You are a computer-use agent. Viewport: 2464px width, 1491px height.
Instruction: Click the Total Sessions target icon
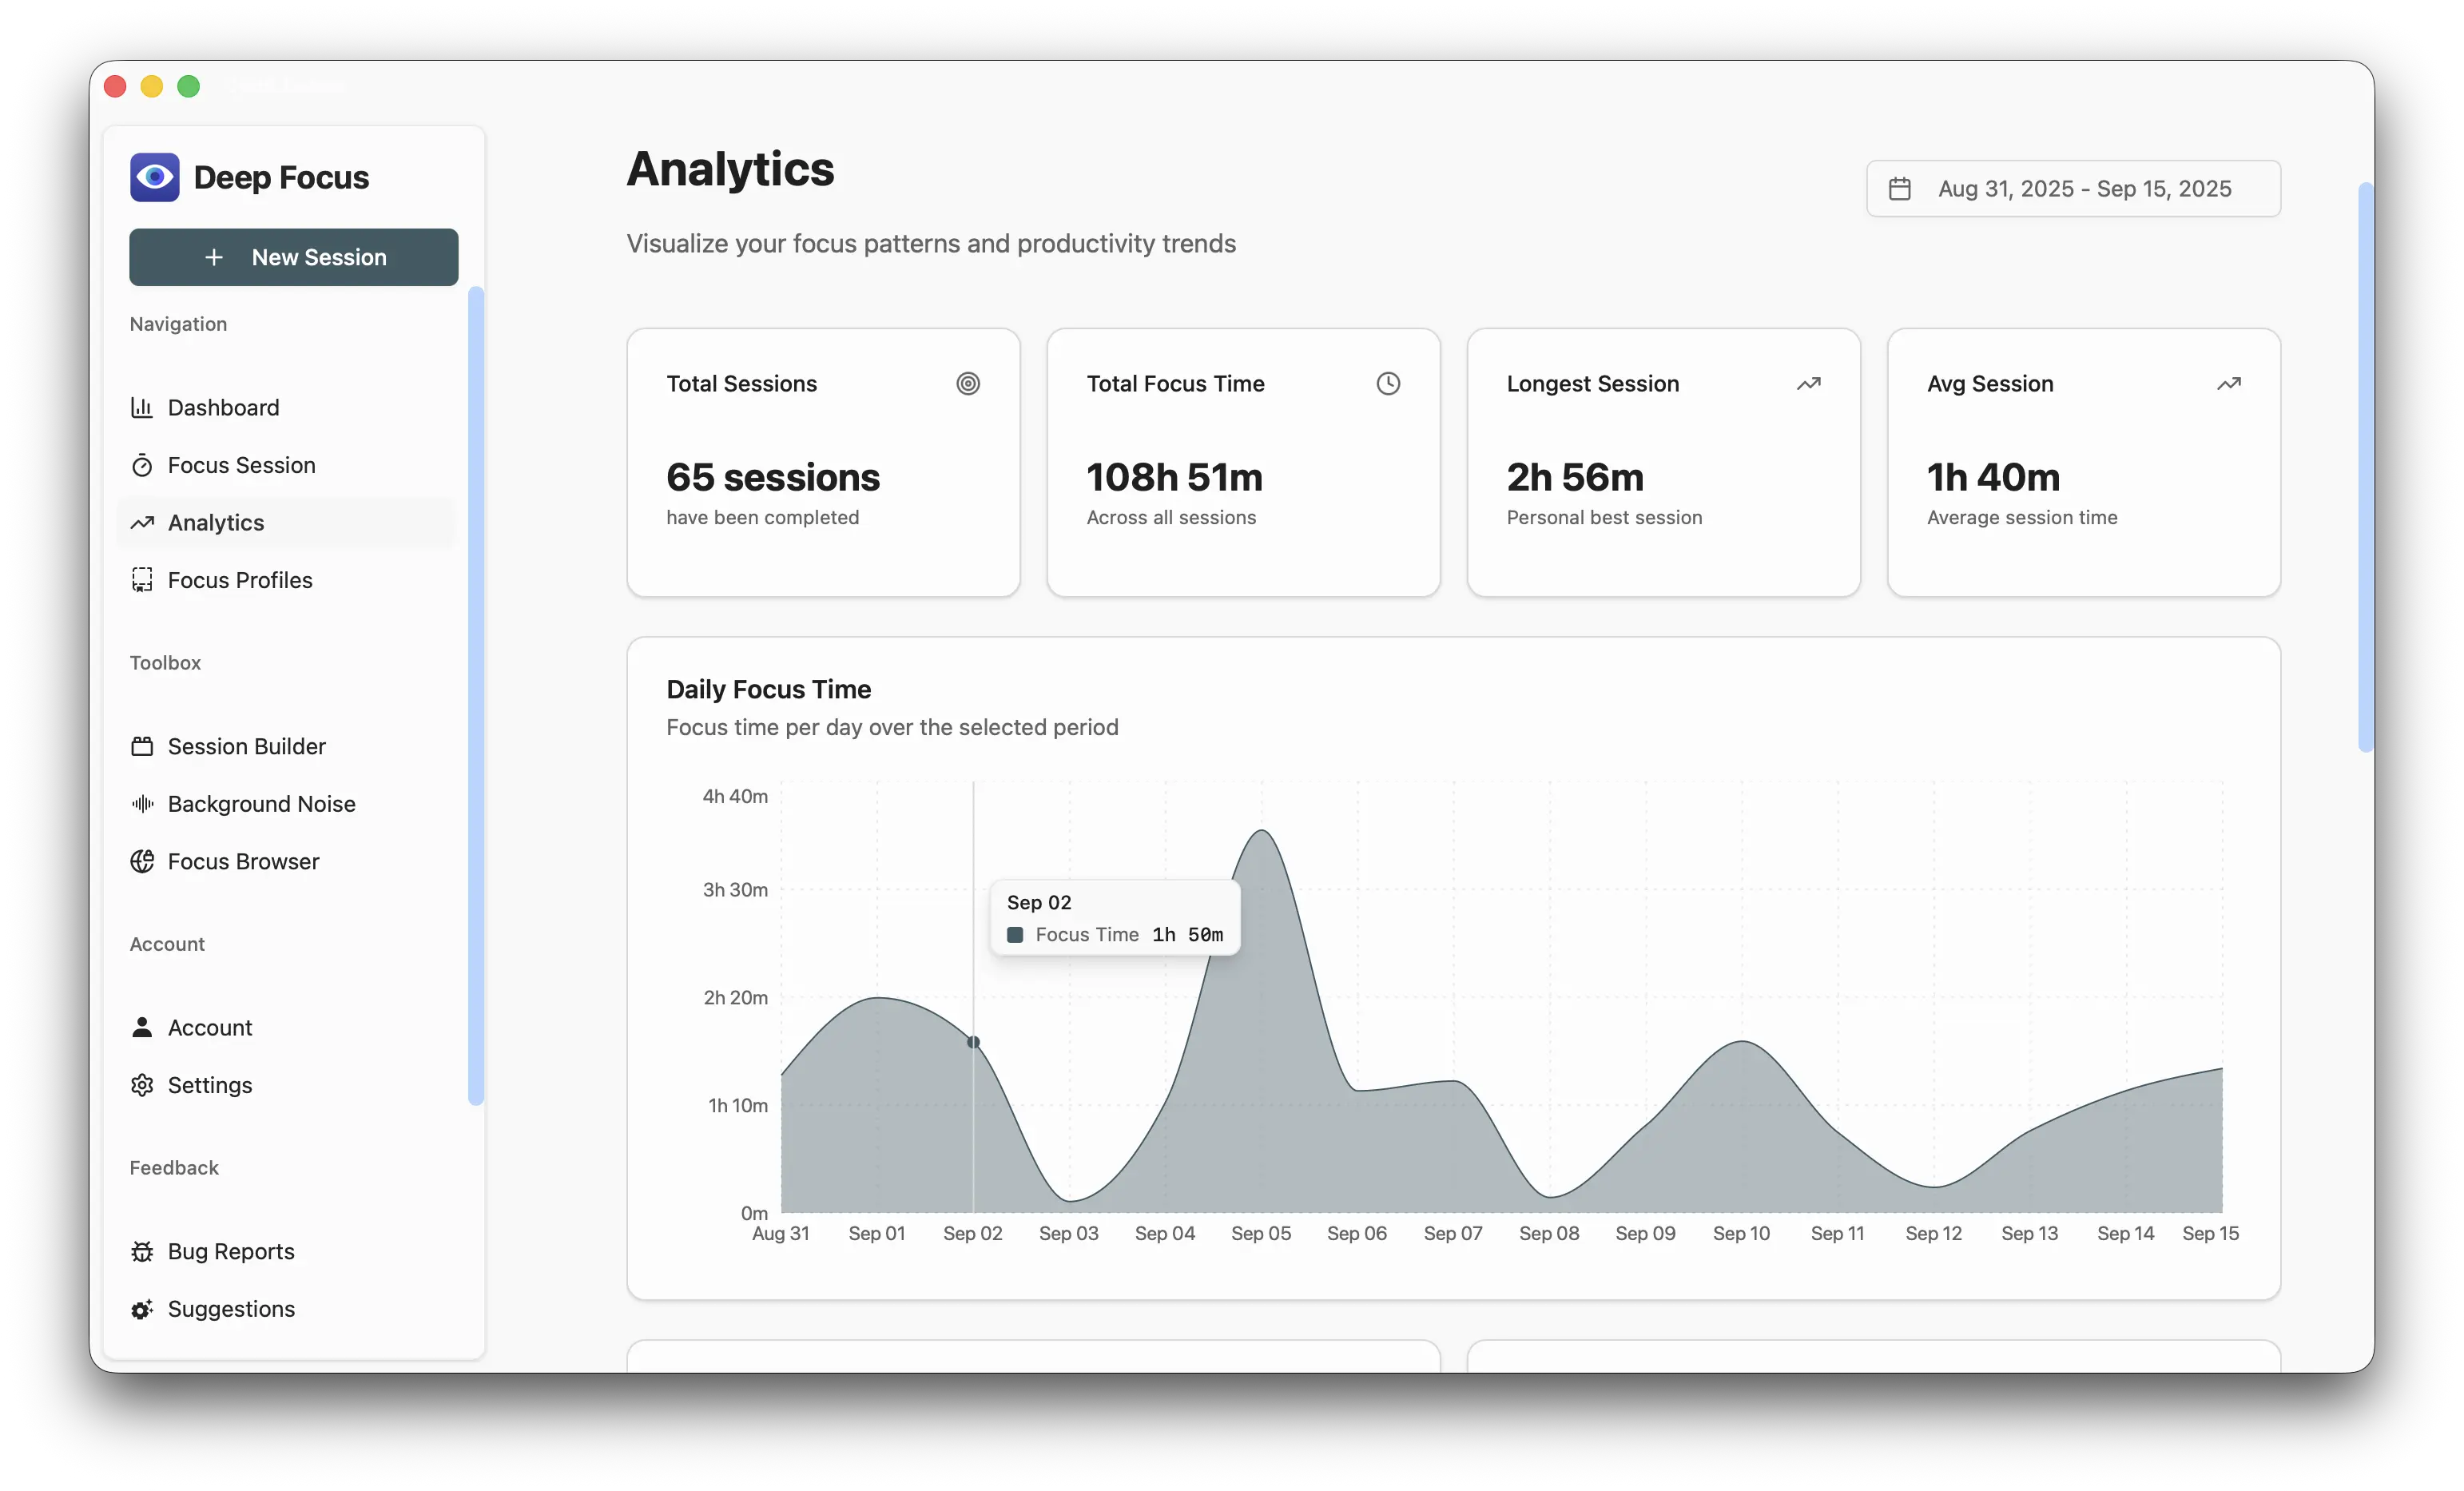coord(967,384)
